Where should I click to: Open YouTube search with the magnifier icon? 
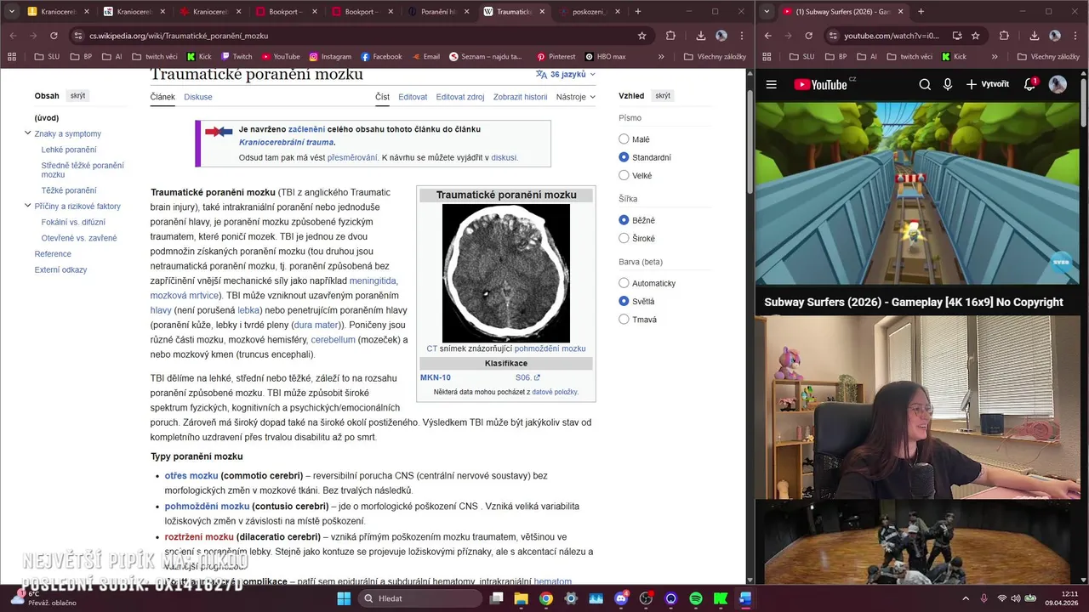click(x=925, y=84)
